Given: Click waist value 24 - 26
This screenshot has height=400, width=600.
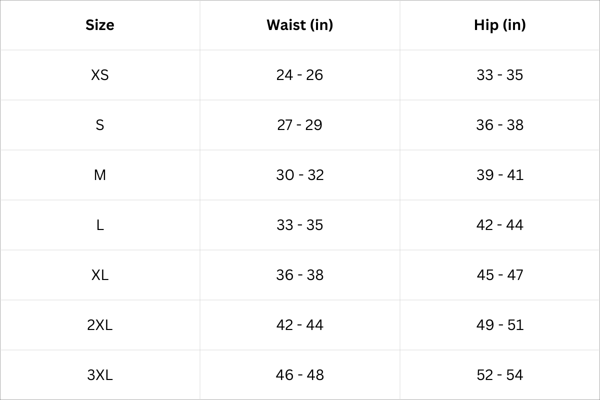Looking at the screenshot, I should pyautogui.click(x=299, y=75).
